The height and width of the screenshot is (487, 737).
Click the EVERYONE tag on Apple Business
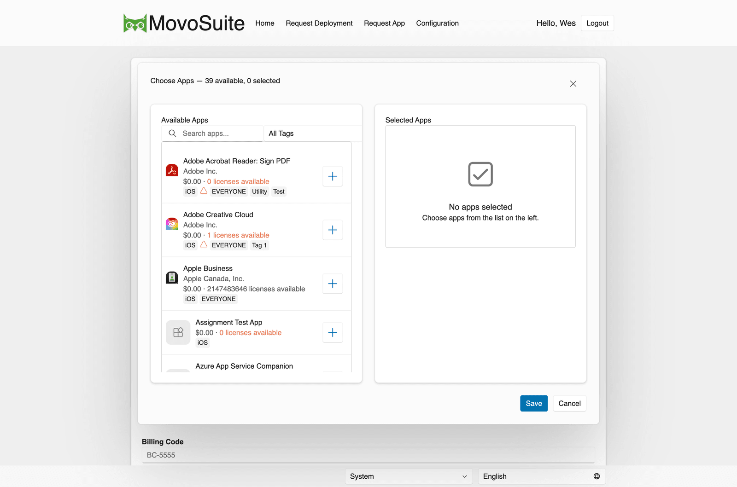(x=219, y=299)
